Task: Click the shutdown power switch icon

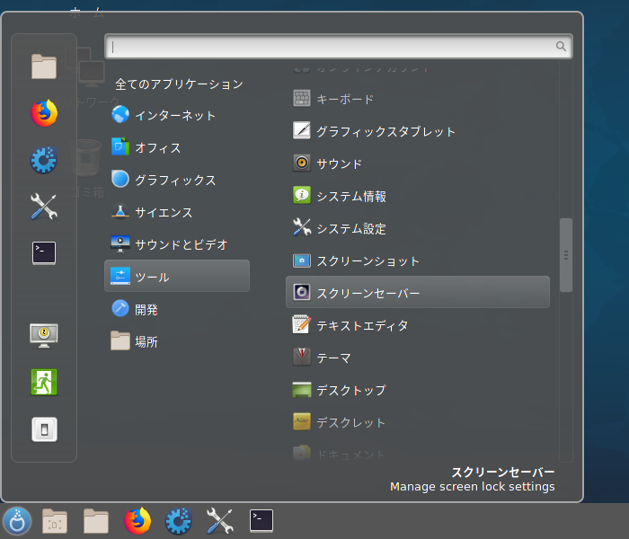Action: (44, 429)
